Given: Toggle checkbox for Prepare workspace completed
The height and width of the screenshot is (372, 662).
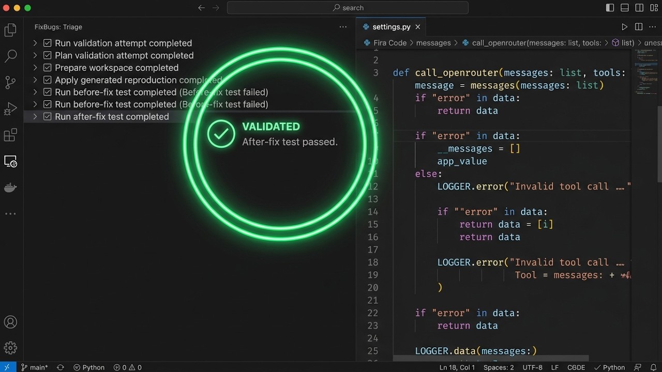Looking at the screenshot, I should click(48, 68).
